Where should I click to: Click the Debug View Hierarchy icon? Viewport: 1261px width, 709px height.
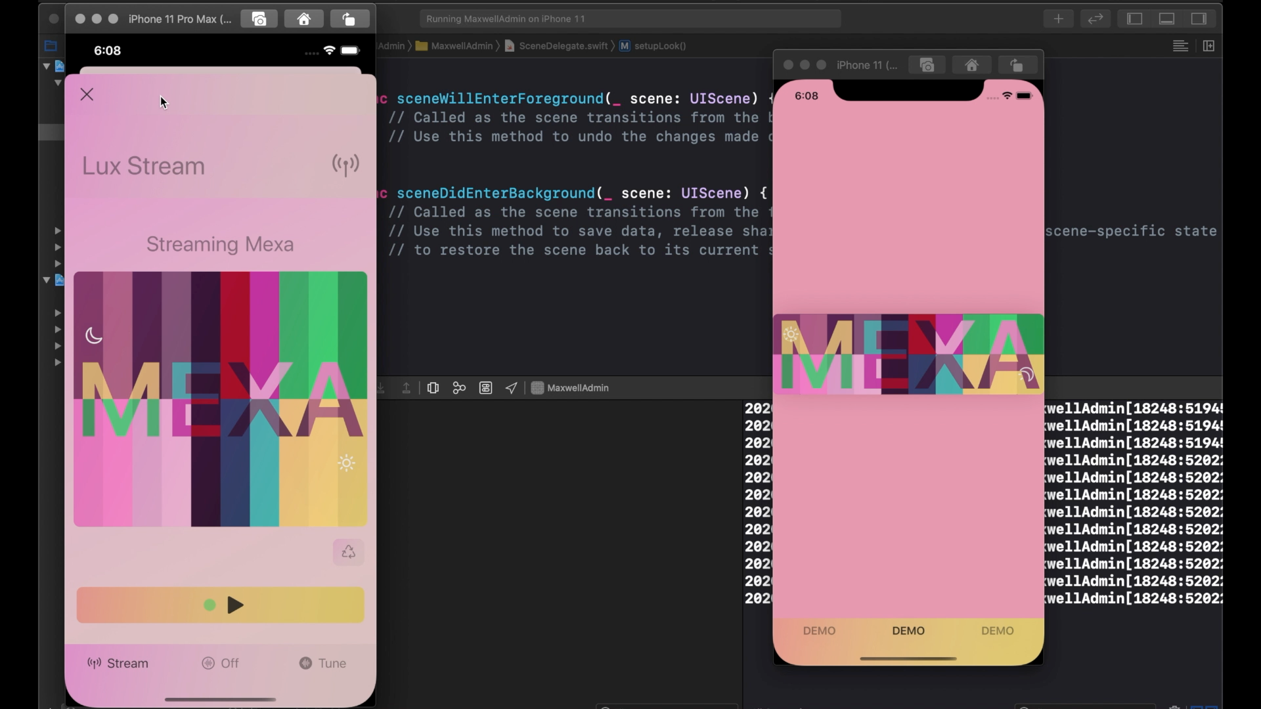(433, 388)
